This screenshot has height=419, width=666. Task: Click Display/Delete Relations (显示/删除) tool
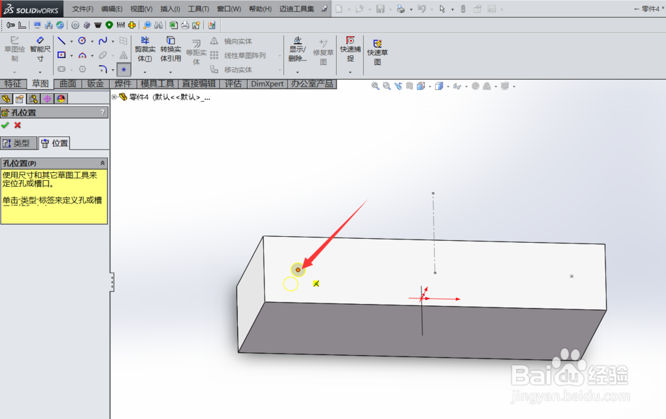pyautogui.click(x=297, y=49)
